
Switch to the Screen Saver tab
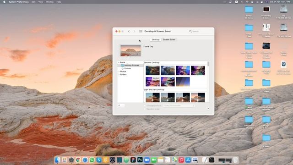coord(169,40)
